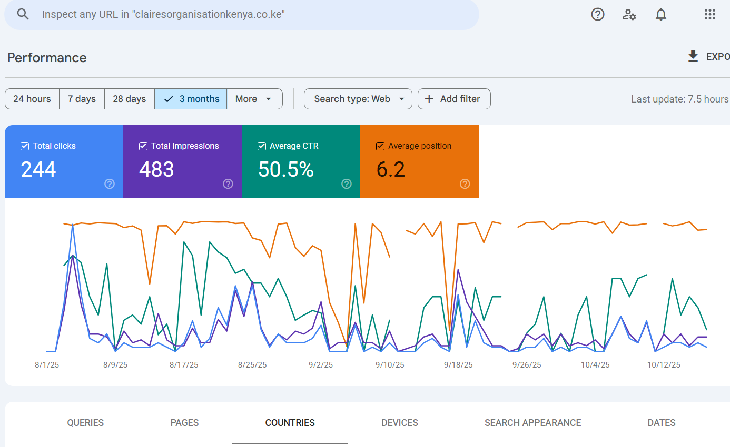
Task: Switch to the Devices tab
Action: point(400,423)
